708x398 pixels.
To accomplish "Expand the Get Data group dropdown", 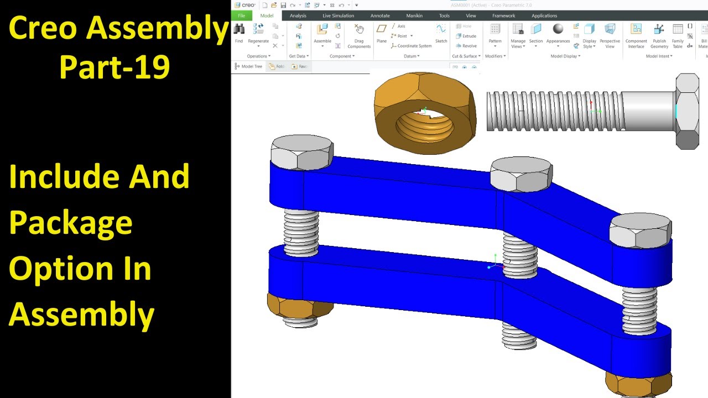I will (299, 56).
